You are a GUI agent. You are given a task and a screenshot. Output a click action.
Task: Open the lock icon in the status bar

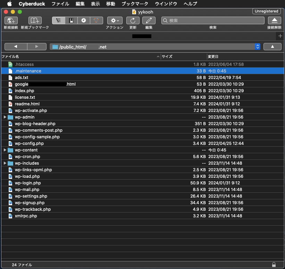coord(274,264)
